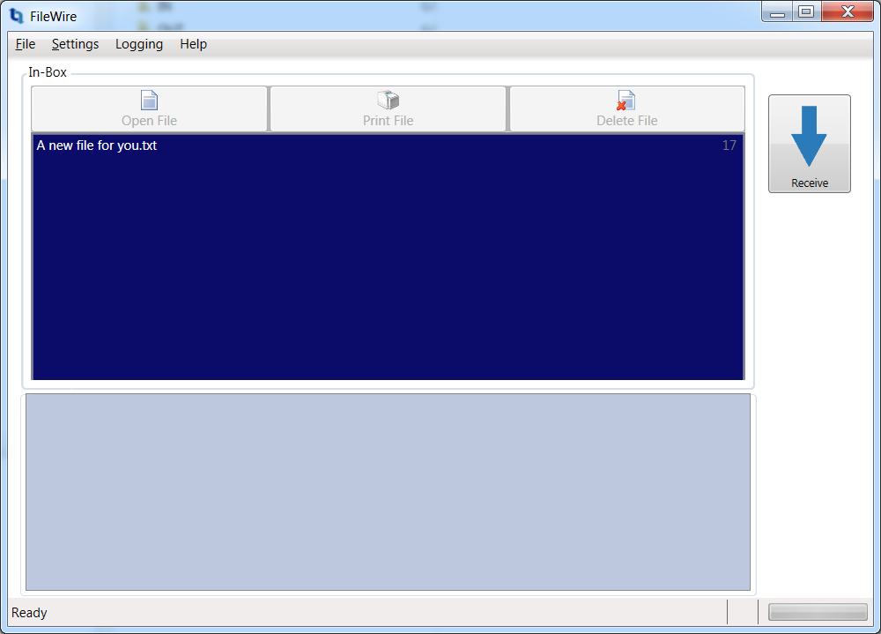The image size is (881, 634).
Task: Click the FileWire app icon in title bar
Action: (16, 16)
